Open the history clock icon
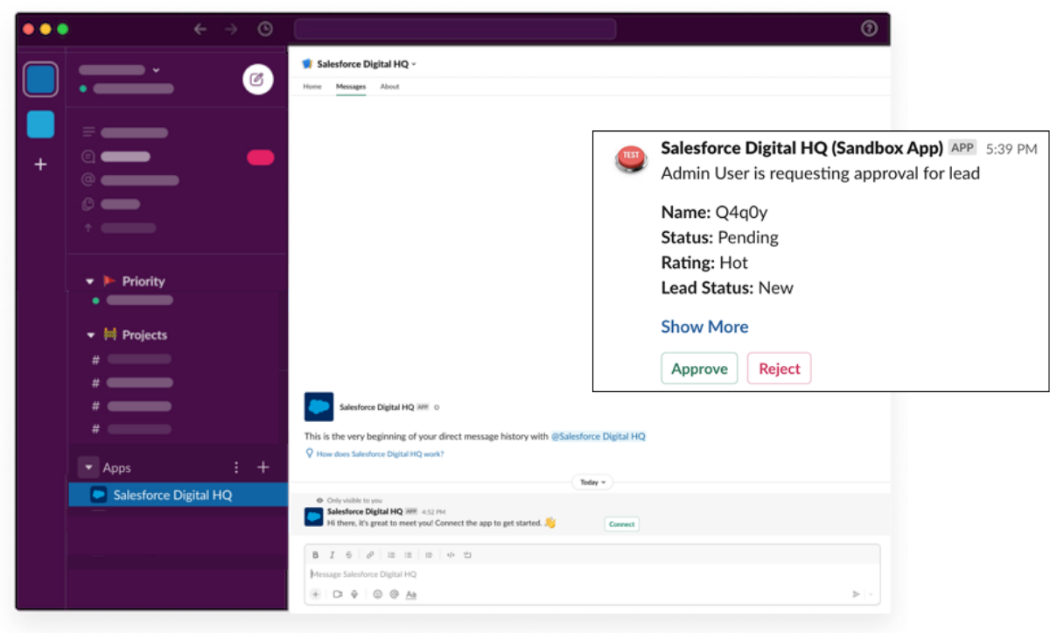The height and width of the screenshot is (633, 1050). pyautogui.click(x=265, y=29)
